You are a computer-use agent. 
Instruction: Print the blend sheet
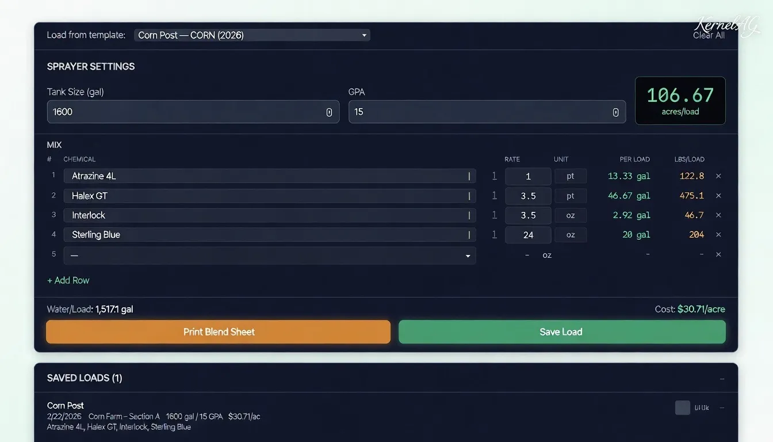(218, 331)
